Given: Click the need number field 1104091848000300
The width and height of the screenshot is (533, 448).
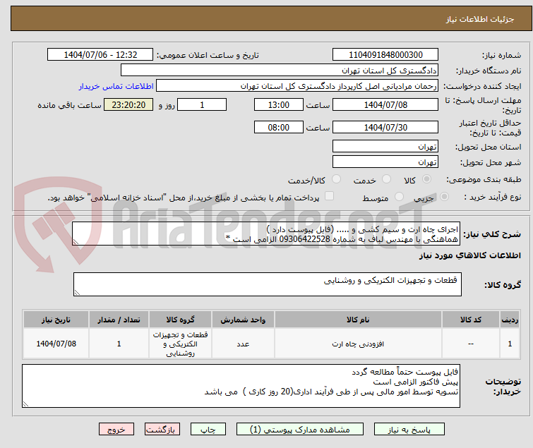Looking at the screenshot, I should [385, 55].
